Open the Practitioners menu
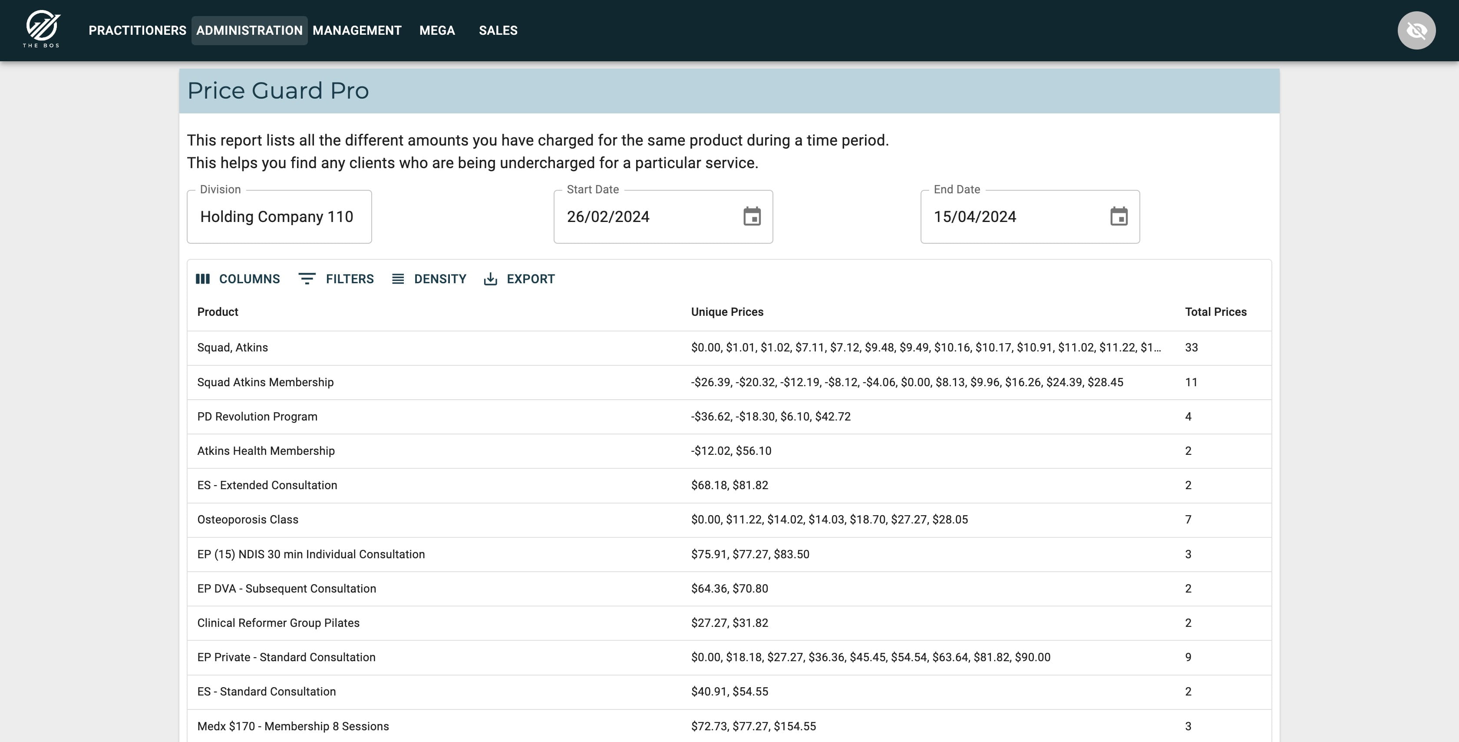The image size is (1459, 742). click(137, 30)
